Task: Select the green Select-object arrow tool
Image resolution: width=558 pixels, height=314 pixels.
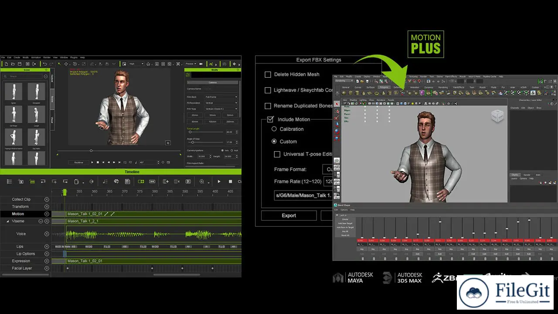Action: tap(60, 64)
